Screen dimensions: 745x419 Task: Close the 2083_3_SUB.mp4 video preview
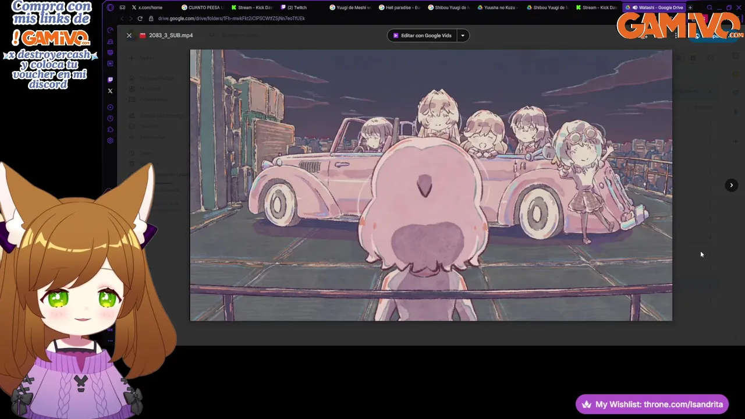(129, 35)
